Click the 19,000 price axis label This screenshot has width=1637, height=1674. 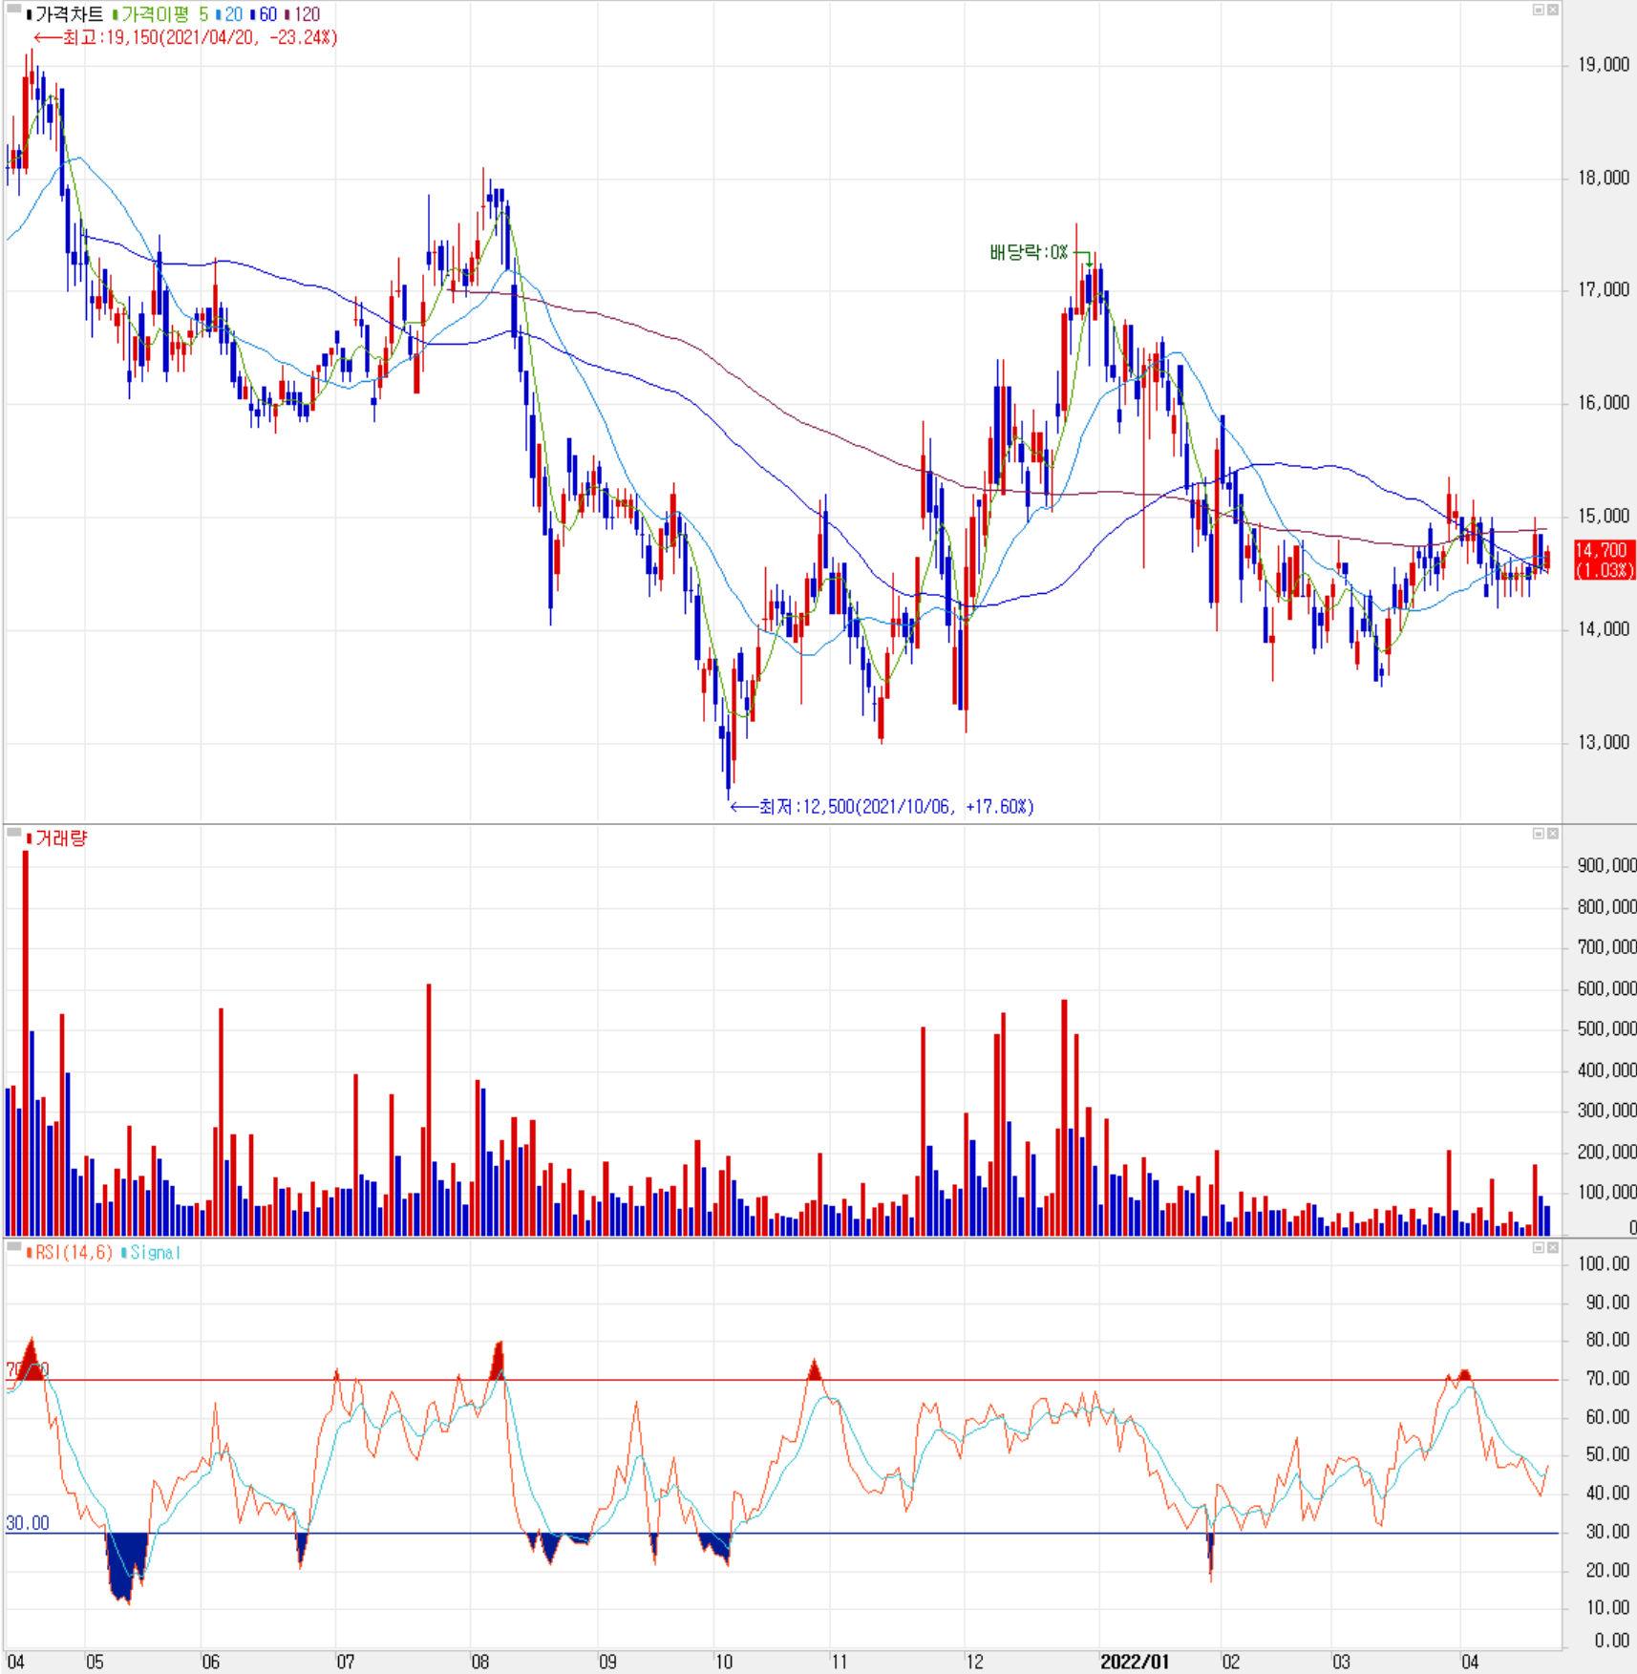(1604, 65)
